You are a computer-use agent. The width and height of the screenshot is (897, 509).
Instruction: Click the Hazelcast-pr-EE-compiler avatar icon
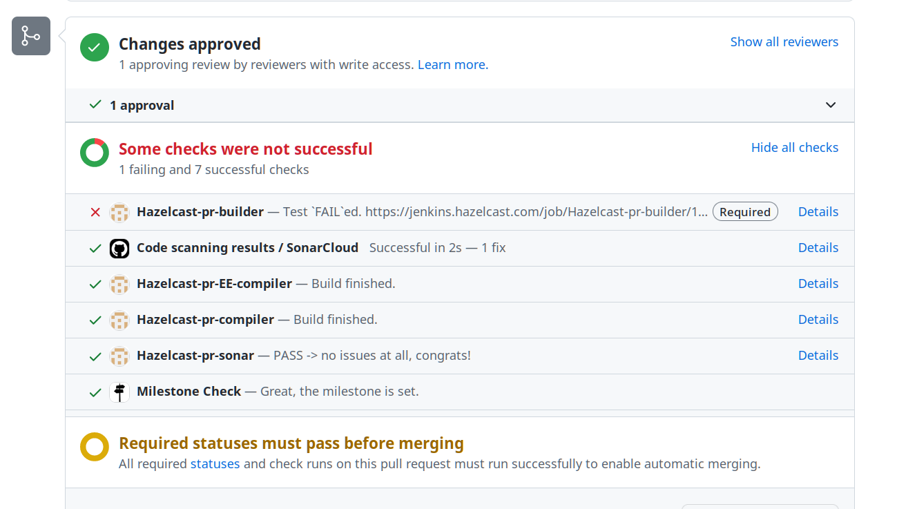pyautogui.click(x=119, y=284)
